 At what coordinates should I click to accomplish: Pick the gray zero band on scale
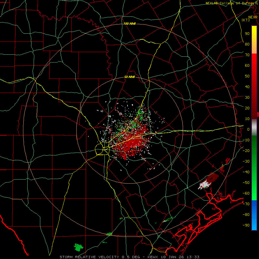[x=254, y=127]
